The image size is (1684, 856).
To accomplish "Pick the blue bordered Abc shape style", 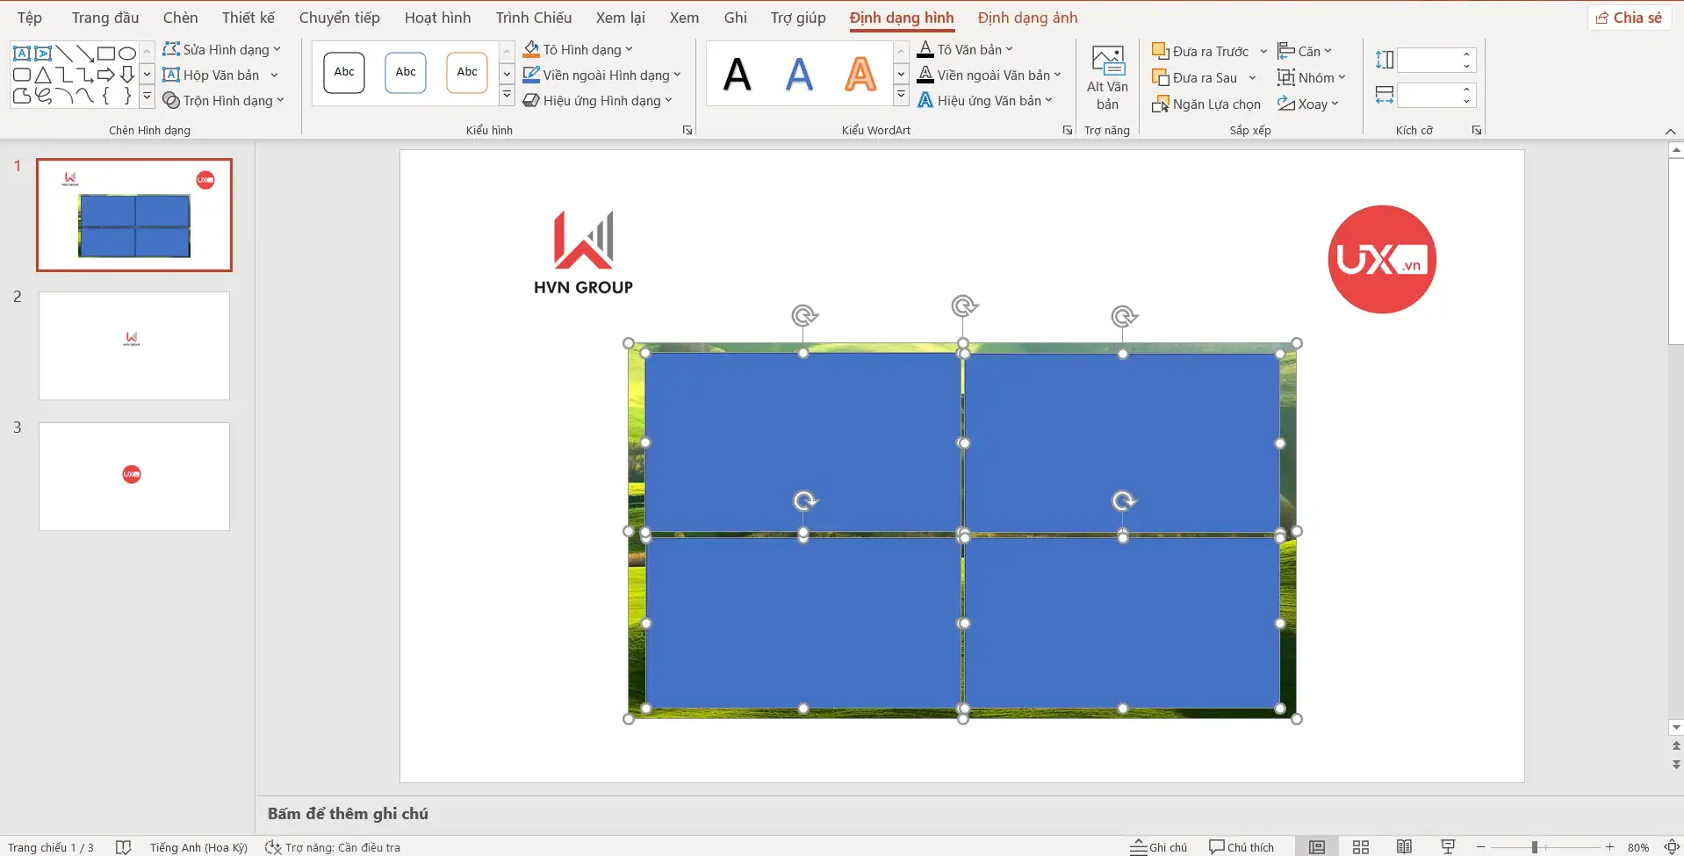I will 406,72.
